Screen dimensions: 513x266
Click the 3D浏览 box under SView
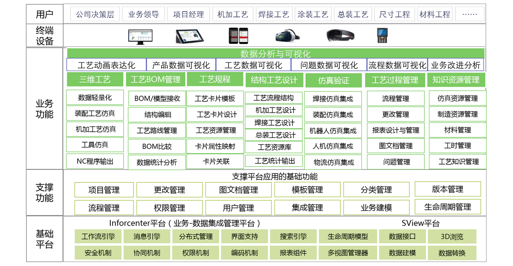click(x=452, y=236)
